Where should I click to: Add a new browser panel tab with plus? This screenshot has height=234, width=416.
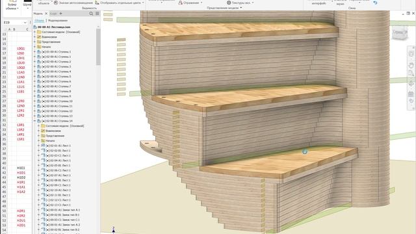coord(60,14)
